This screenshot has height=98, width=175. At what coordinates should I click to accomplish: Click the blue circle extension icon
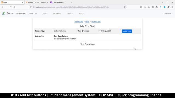[x=164, y=7]
